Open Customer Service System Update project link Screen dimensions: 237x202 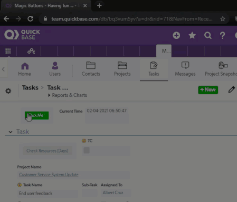tap(49, 175)
